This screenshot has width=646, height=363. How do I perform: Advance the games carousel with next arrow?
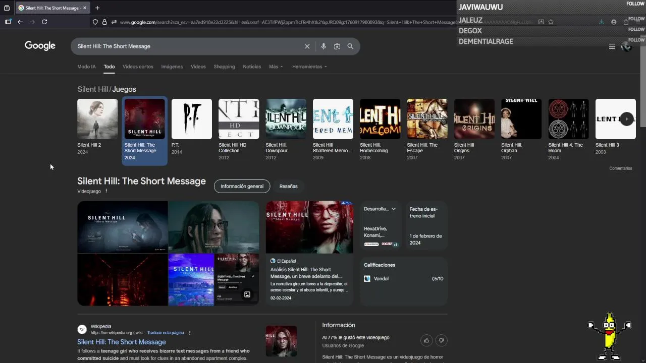tap(626, 119)
